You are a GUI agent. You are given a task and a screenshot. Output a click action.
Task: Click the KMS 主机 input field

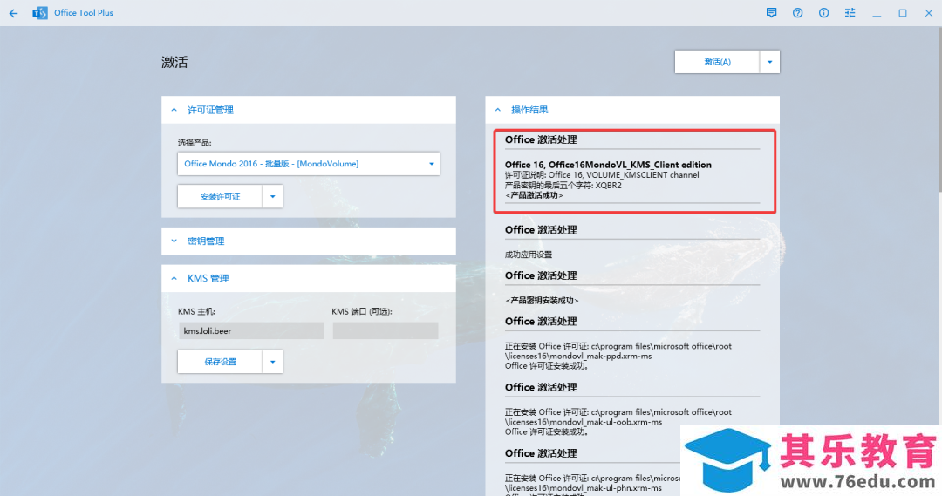tap(251, 331)
